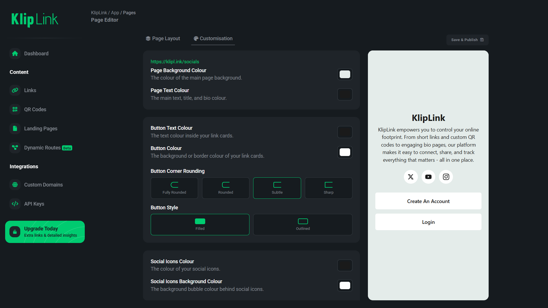
Task: Open Social Icons Background Colour swatch
Action: click(x=345, y=285)
